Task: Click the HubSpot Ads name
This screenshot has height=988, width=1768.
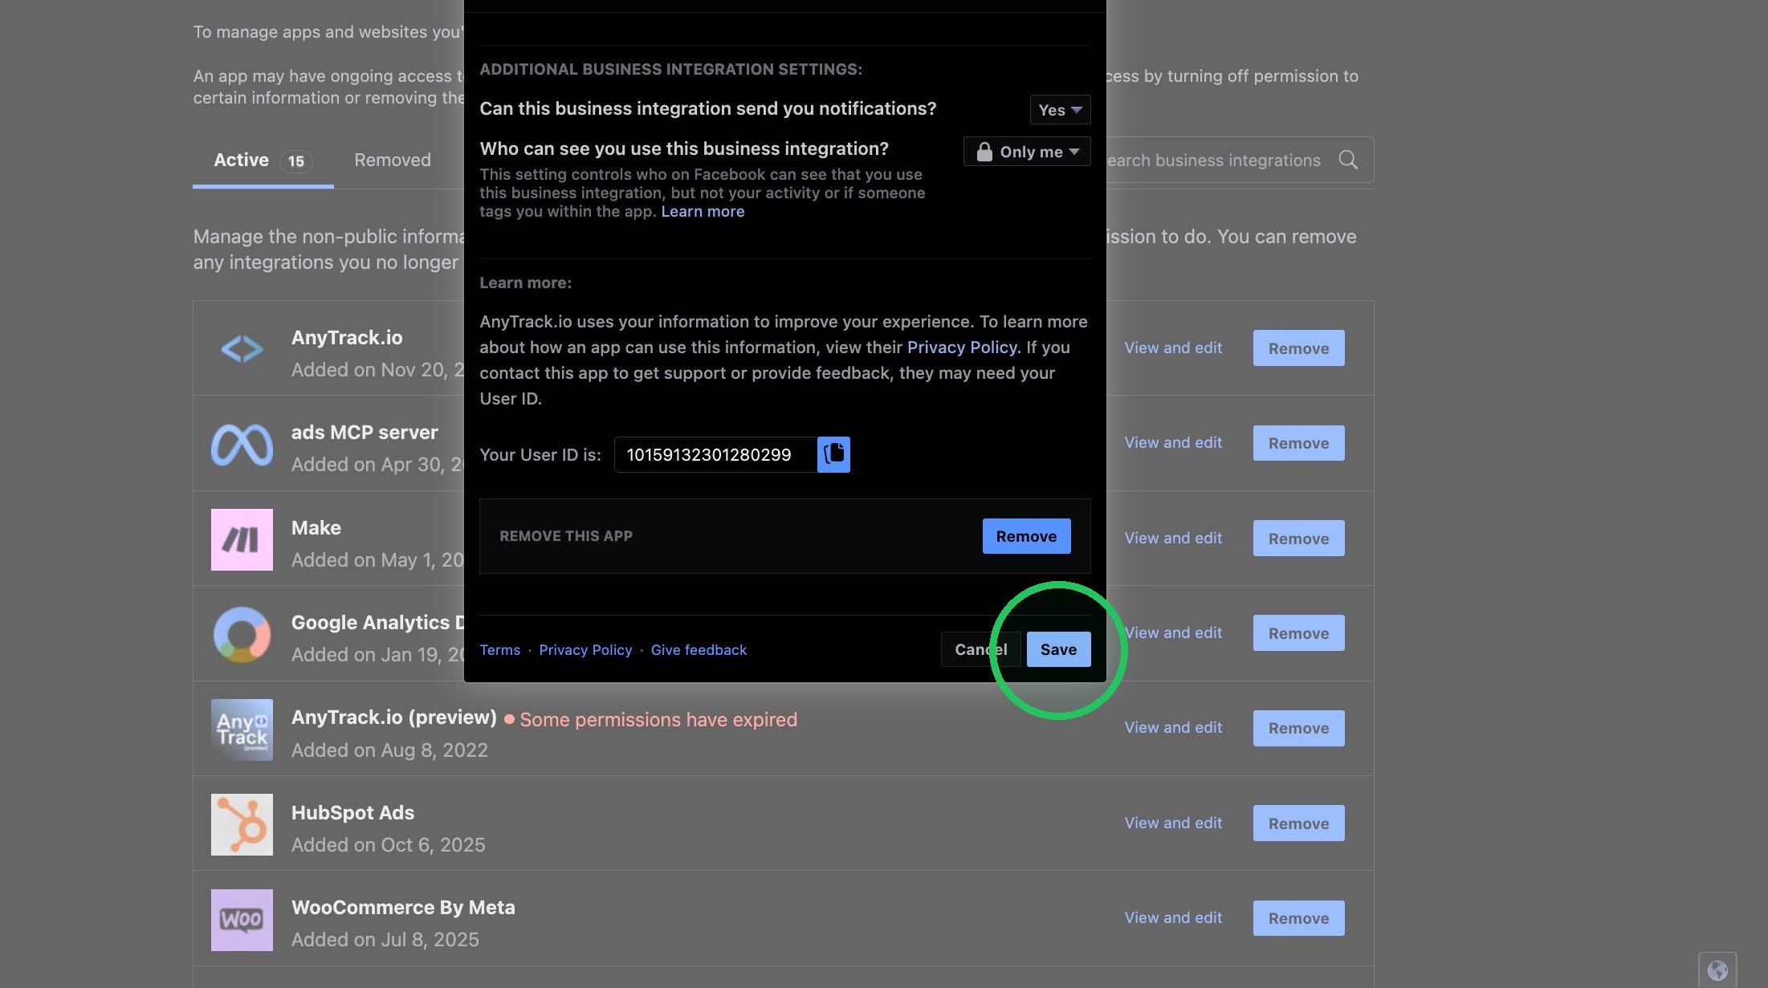Action: pyautogui.click(x=352, y=812)
